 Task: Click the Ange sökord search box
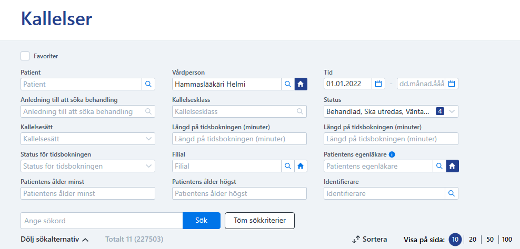pyautogui.click(x=102, y=221)
